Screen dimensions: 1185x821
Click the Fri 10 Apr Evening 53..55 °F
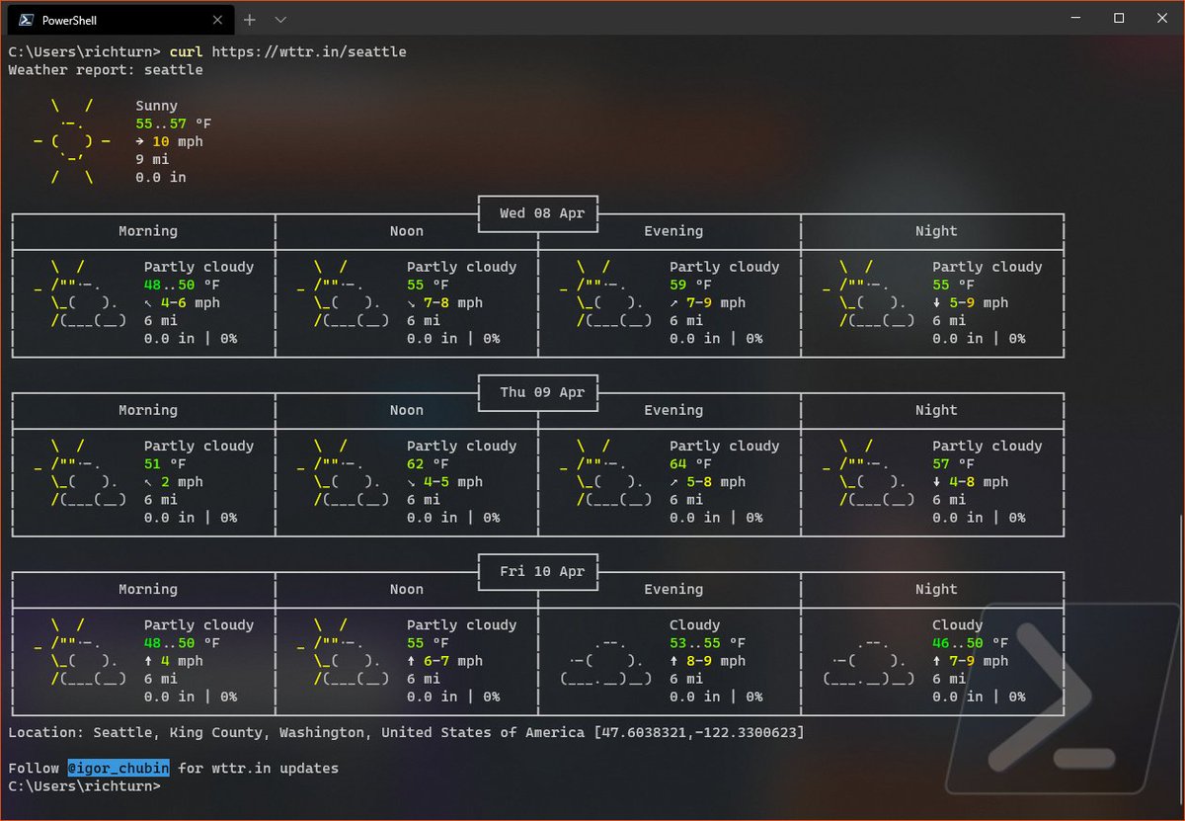click(x=708, y=643)
